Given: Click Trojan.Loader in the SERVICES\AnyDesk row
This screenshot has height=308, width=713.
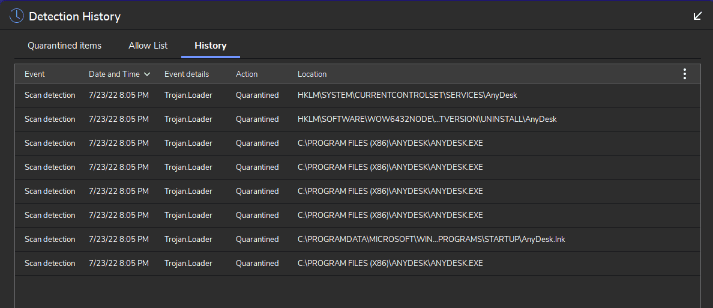Looking at the screenshot, I should pos(188,95).
